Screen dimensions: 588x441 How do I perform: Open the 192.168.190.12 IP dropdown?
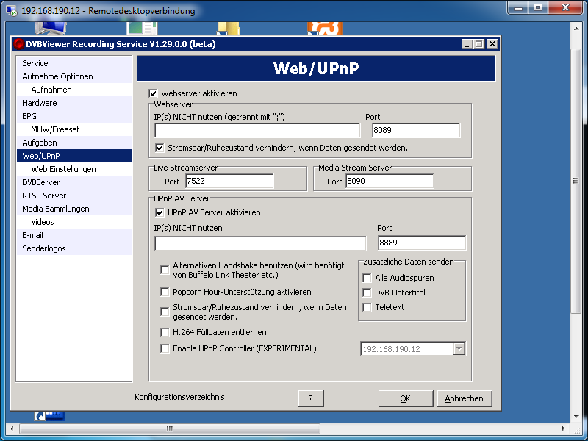(x=459, y=348)
